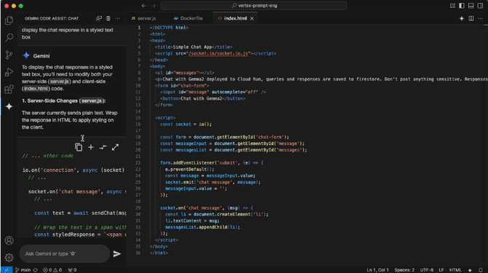This screenshot has height=273, width=488.
Task: Click the trash icon to clear chat
Action: point(108,18)
